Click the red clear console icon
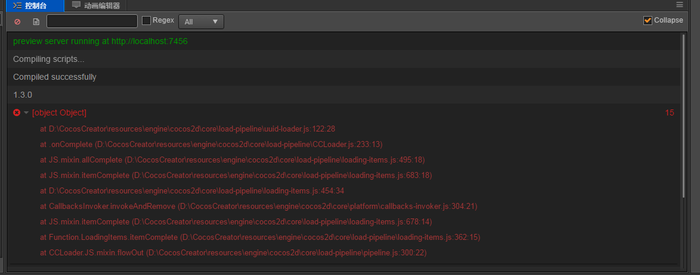The height and width of the screenshot is (275, 700). point(17,21)
